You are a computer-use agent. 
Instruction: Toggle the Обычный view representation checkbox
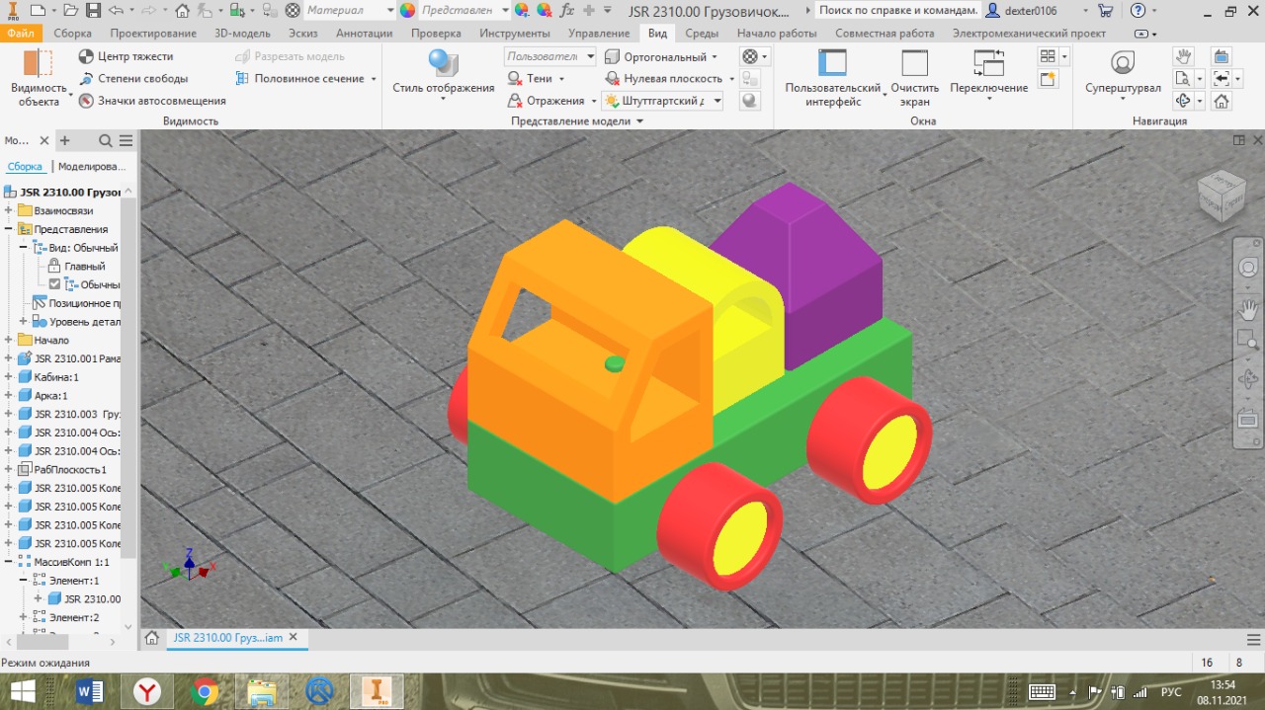coord(55,284)
